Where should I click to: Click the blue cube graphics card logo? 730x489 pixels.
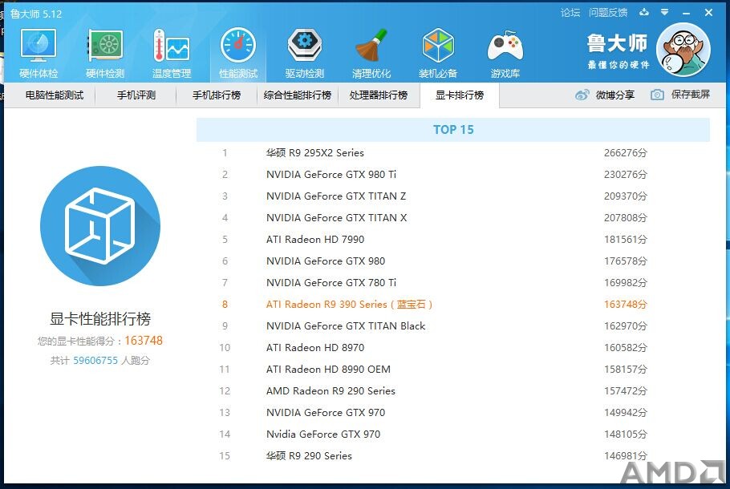[100, 226]
